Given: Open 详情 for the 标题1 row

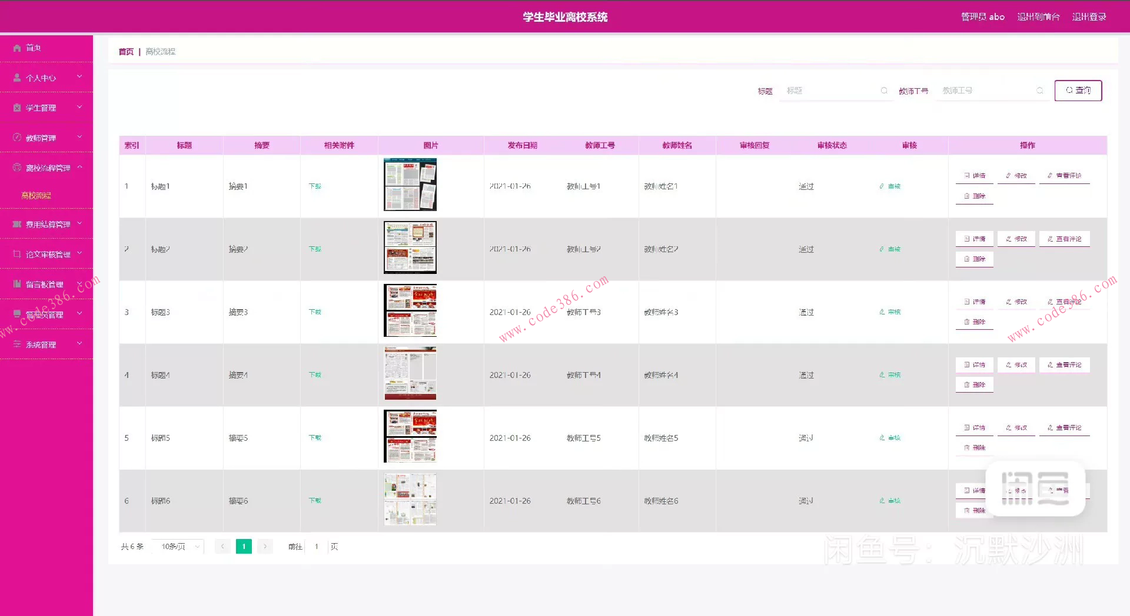Looking at the screenshot, I should pos(975,176).
